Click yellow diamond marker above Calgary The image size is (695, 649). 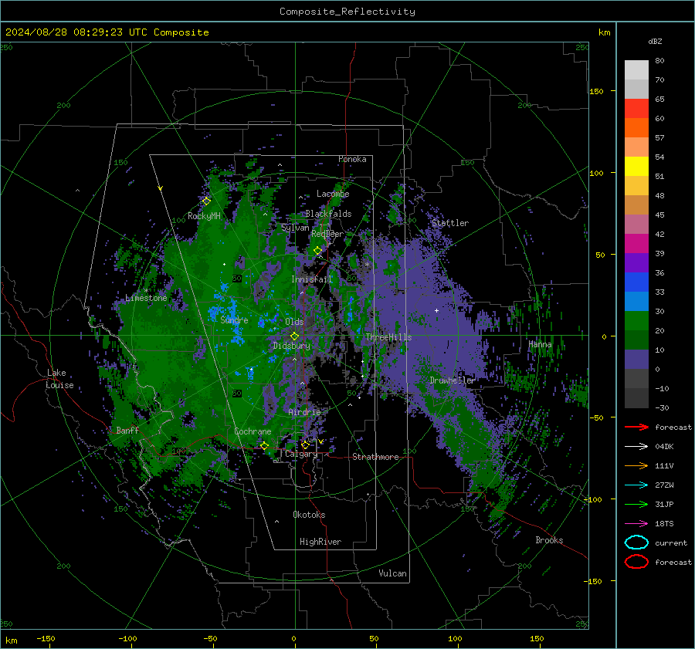pos(305,444)
